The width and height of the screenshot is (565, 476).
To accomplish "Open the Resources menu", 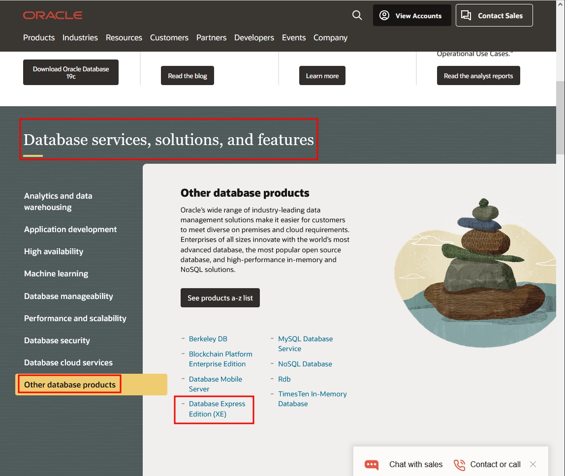I will pos(124,37).
